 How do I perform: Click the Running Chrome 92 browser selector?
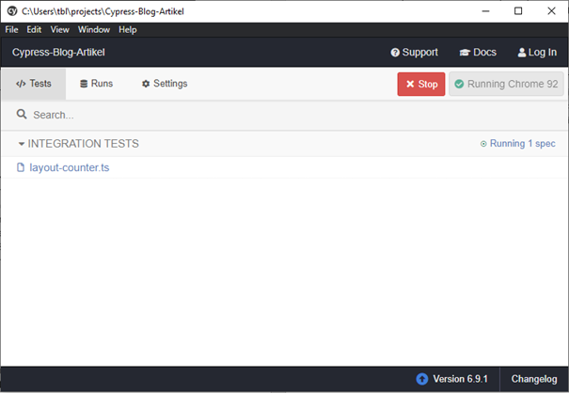tap(506, 84)
